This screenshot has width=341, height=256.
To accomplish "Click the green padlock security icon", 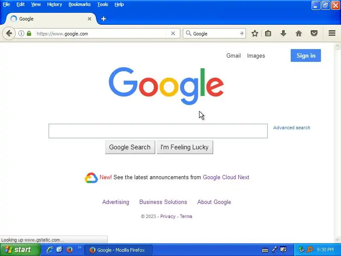I will pos(29,33).
